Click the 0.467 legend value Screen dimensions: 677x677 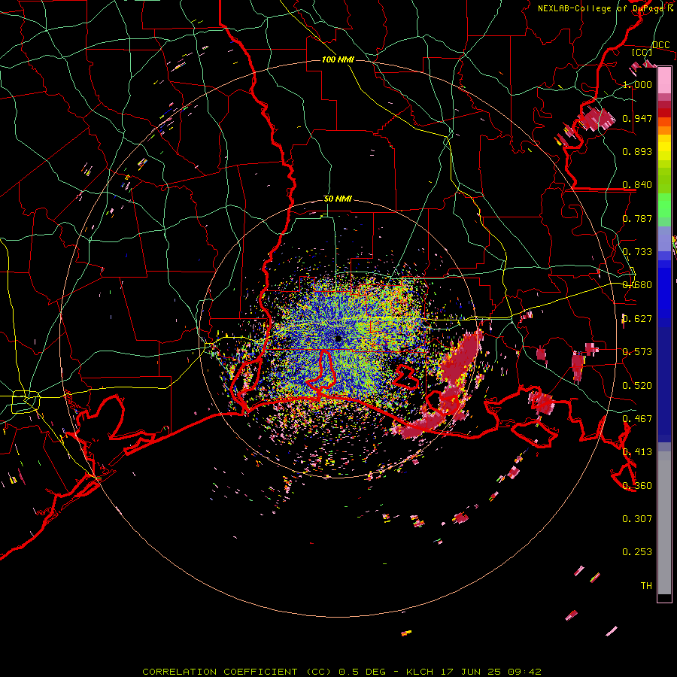(637, 419)
